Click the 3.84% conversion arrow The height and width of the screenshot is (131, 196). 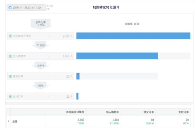41,65
